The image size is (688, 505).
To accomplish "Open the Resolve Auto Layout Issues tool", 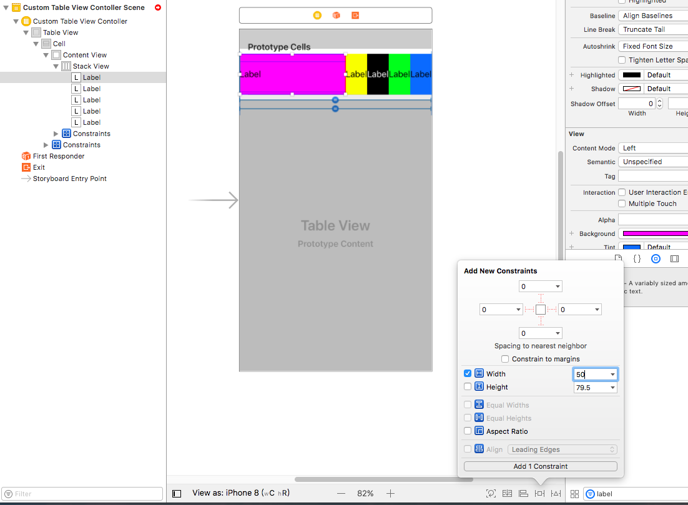I will pos(556,493).
